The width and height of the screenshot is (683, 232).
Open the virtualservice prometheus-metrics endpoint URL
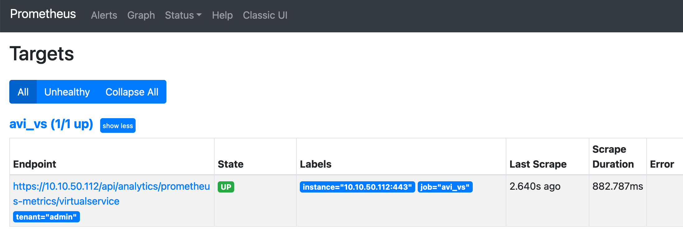(111, 194)
